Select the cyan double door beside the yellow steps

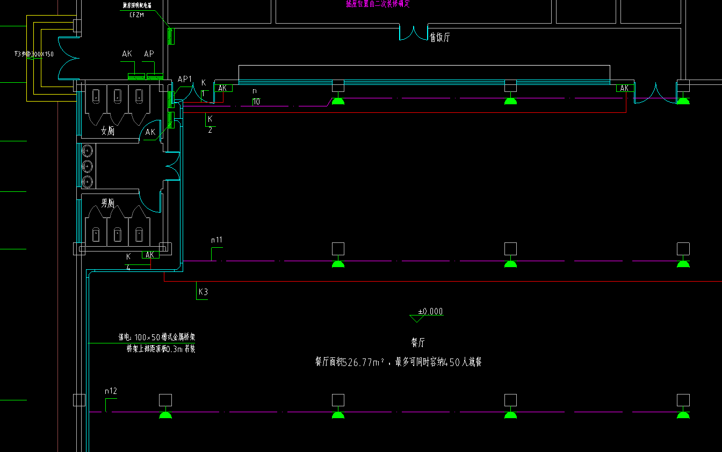pos(69,58)
